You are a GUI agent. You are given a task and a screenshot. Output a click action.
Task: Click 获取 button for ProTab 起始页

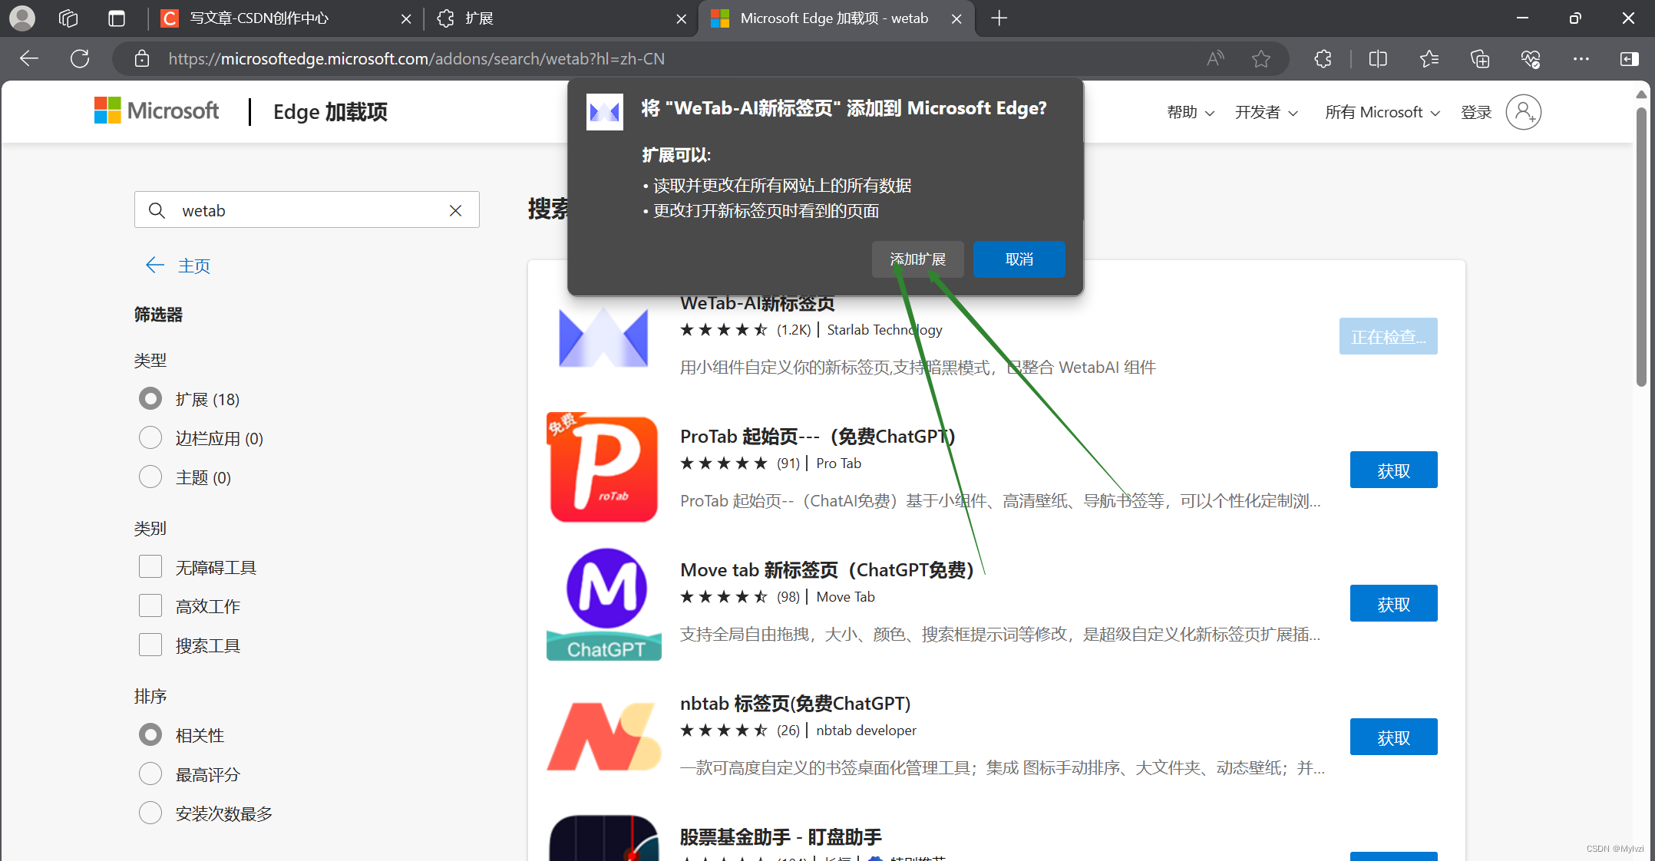click(x=1393, y=470)
